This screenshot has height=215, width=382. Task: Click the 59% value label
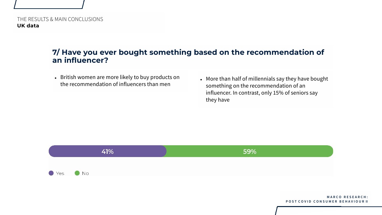pos(250,152)
